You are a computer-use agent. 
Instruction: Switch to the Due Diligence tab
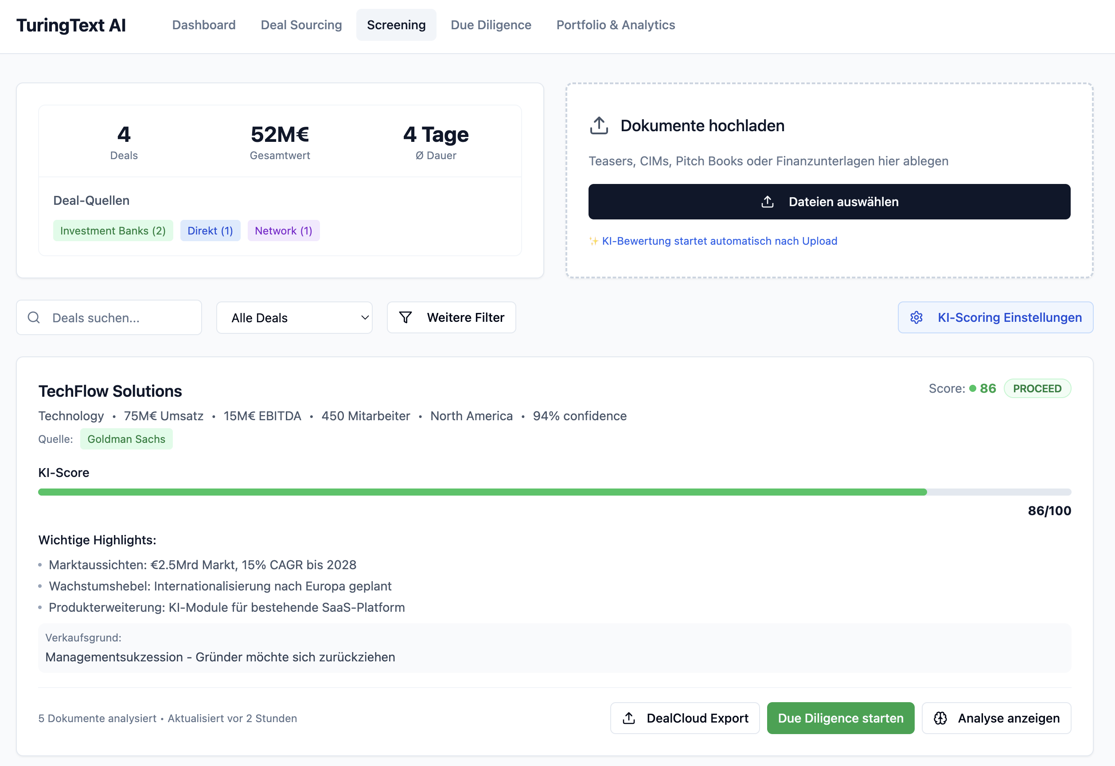(x=490, y=25)
